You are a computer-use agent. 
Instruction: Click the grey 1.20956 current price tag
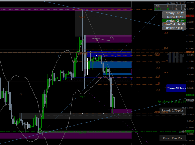[190, 100]
